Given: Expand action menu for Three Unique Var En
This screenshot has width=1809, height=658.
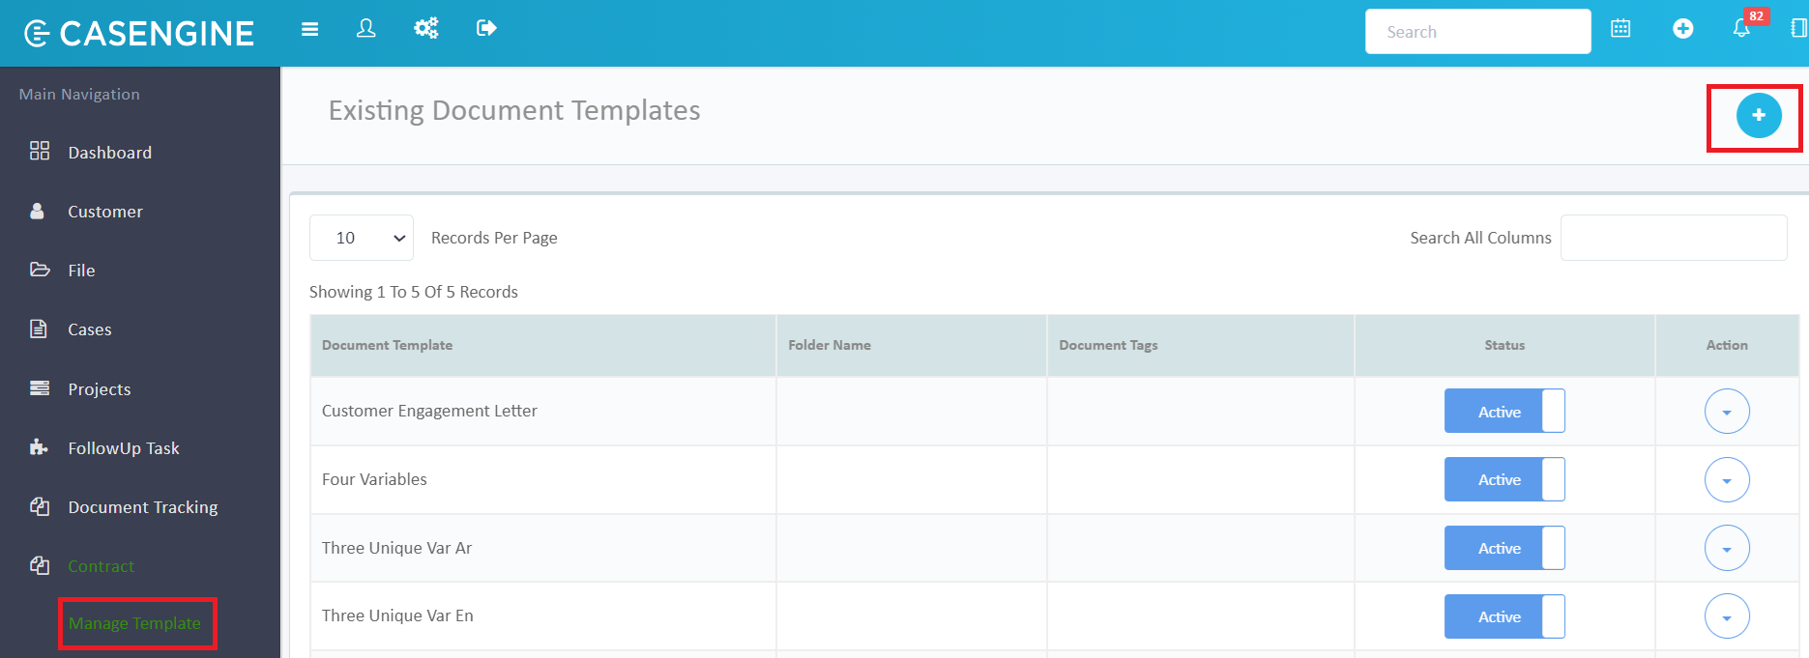Looking at the screenshot, I should (x=1727, y=616).
